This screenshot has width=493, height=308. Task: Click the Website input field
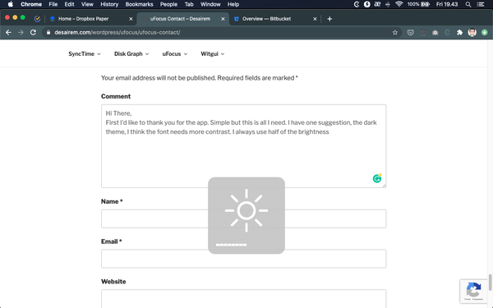pyautogui.click(x=244, y=299)
